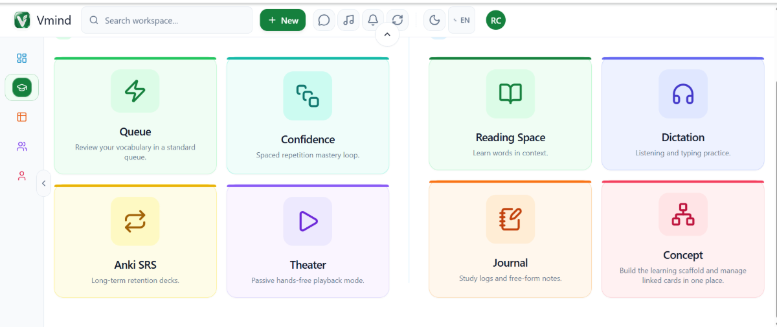
Task: Open the orange table layout sidebar icon
Action: pyautogui.click(x=22, y=117)
